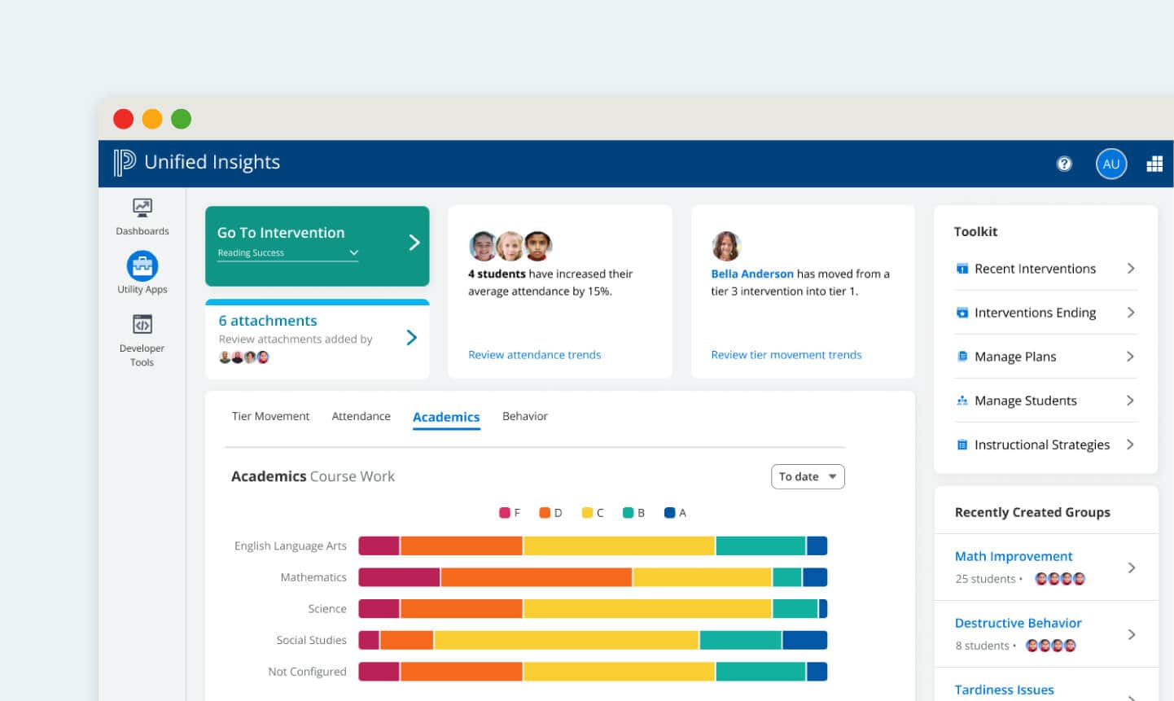
Task: Switch to the Tier Movement tab
Action: point(270,416)
